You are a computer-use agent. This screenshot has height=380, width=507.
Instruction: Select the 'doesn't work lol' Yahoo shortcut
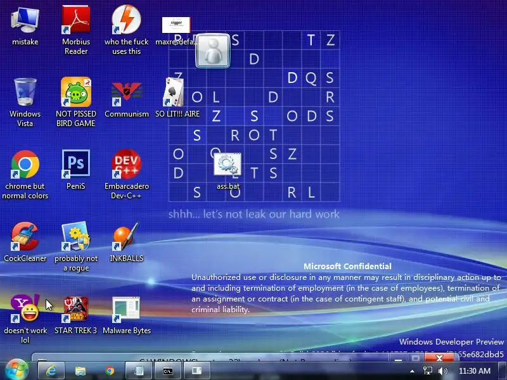25,308
